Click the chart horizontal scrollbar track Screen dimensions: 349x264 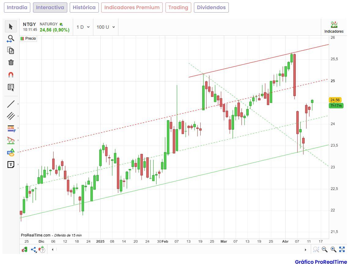(x=179, y=250)
